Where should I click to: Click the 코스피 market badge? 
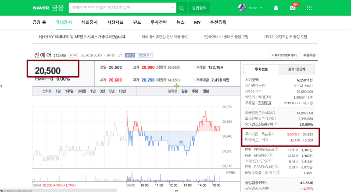[x=73, y=55]
